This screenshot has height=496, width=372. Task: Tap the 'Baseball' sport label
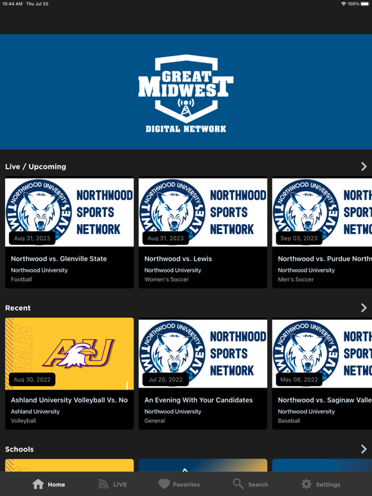289,420
